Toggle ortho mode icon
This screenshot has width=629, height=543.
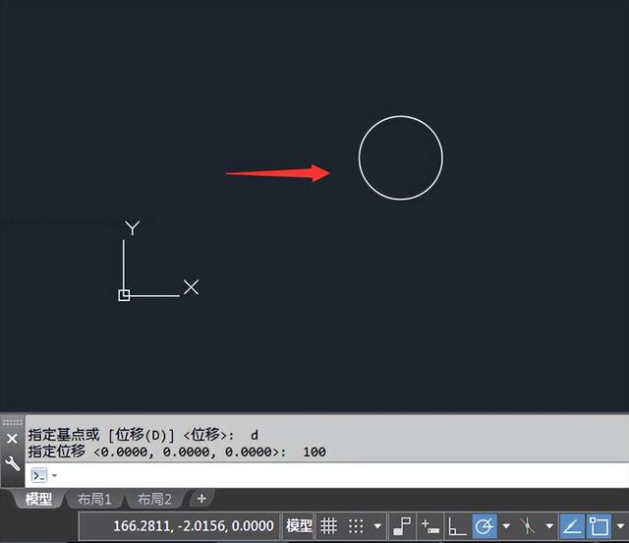457,525
